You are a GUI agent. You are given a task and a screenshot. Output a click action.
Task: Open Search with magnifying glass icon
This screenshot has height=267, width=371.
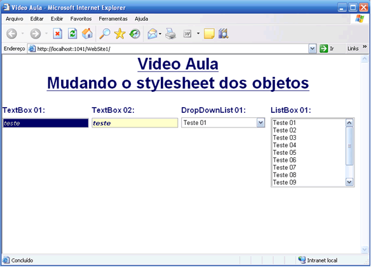point(105,34)
